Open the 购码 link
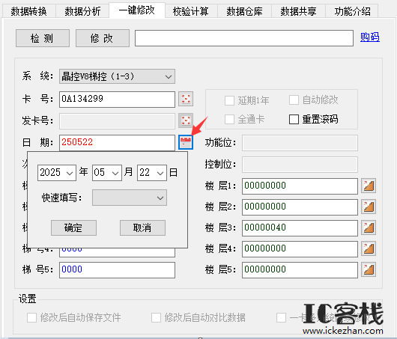This screenshot has width=397, height=339. 369,37
